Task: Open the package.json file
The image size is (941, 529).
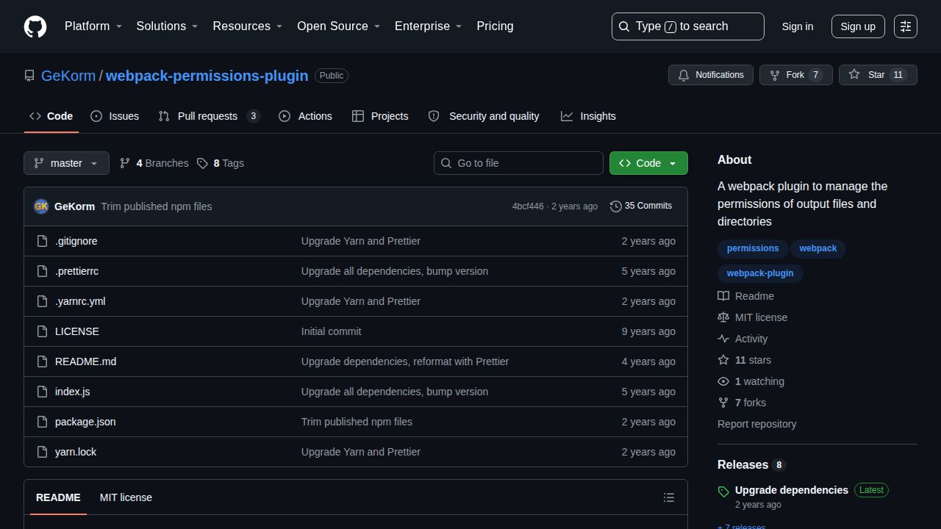Action: pyautogui.click(x=85, y=422)
